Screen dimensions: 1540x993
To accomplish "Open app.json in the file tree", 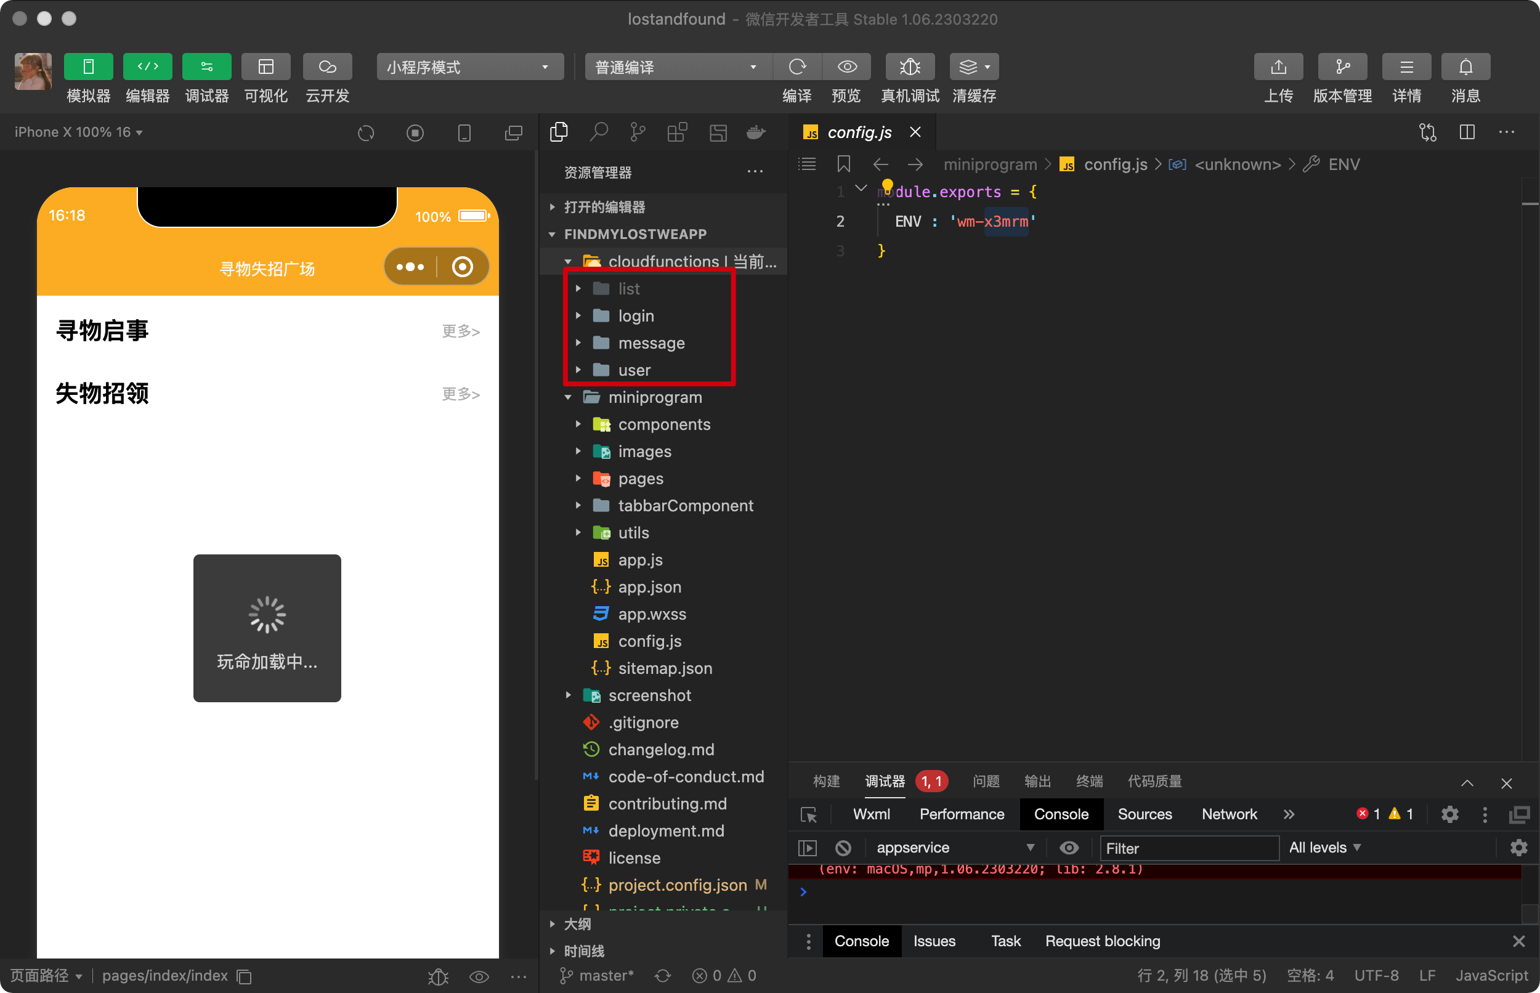I will [x=649, y=587].
